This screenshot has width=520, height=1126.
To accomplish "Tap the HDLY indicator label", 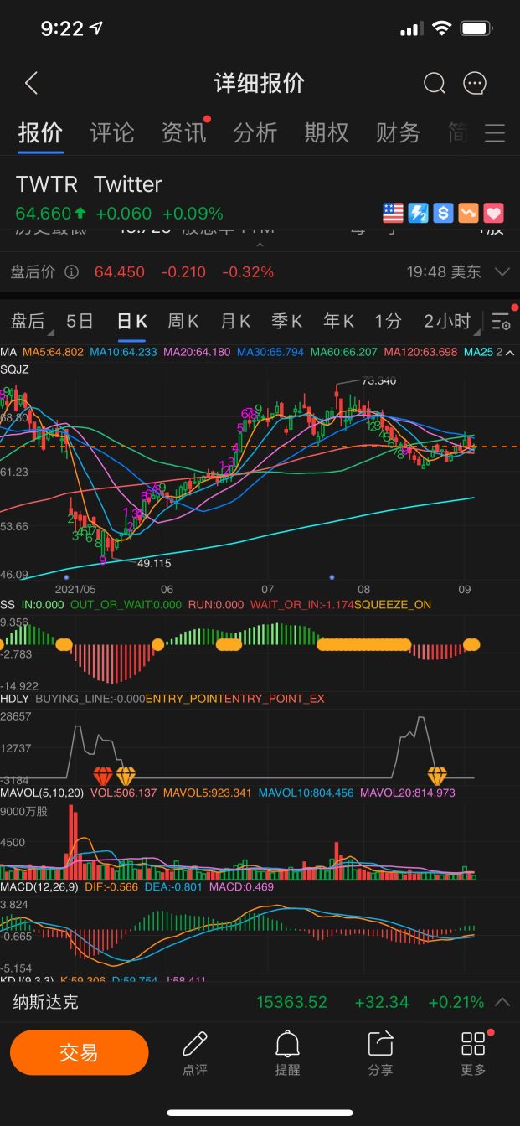I will (x=15, y=698).
